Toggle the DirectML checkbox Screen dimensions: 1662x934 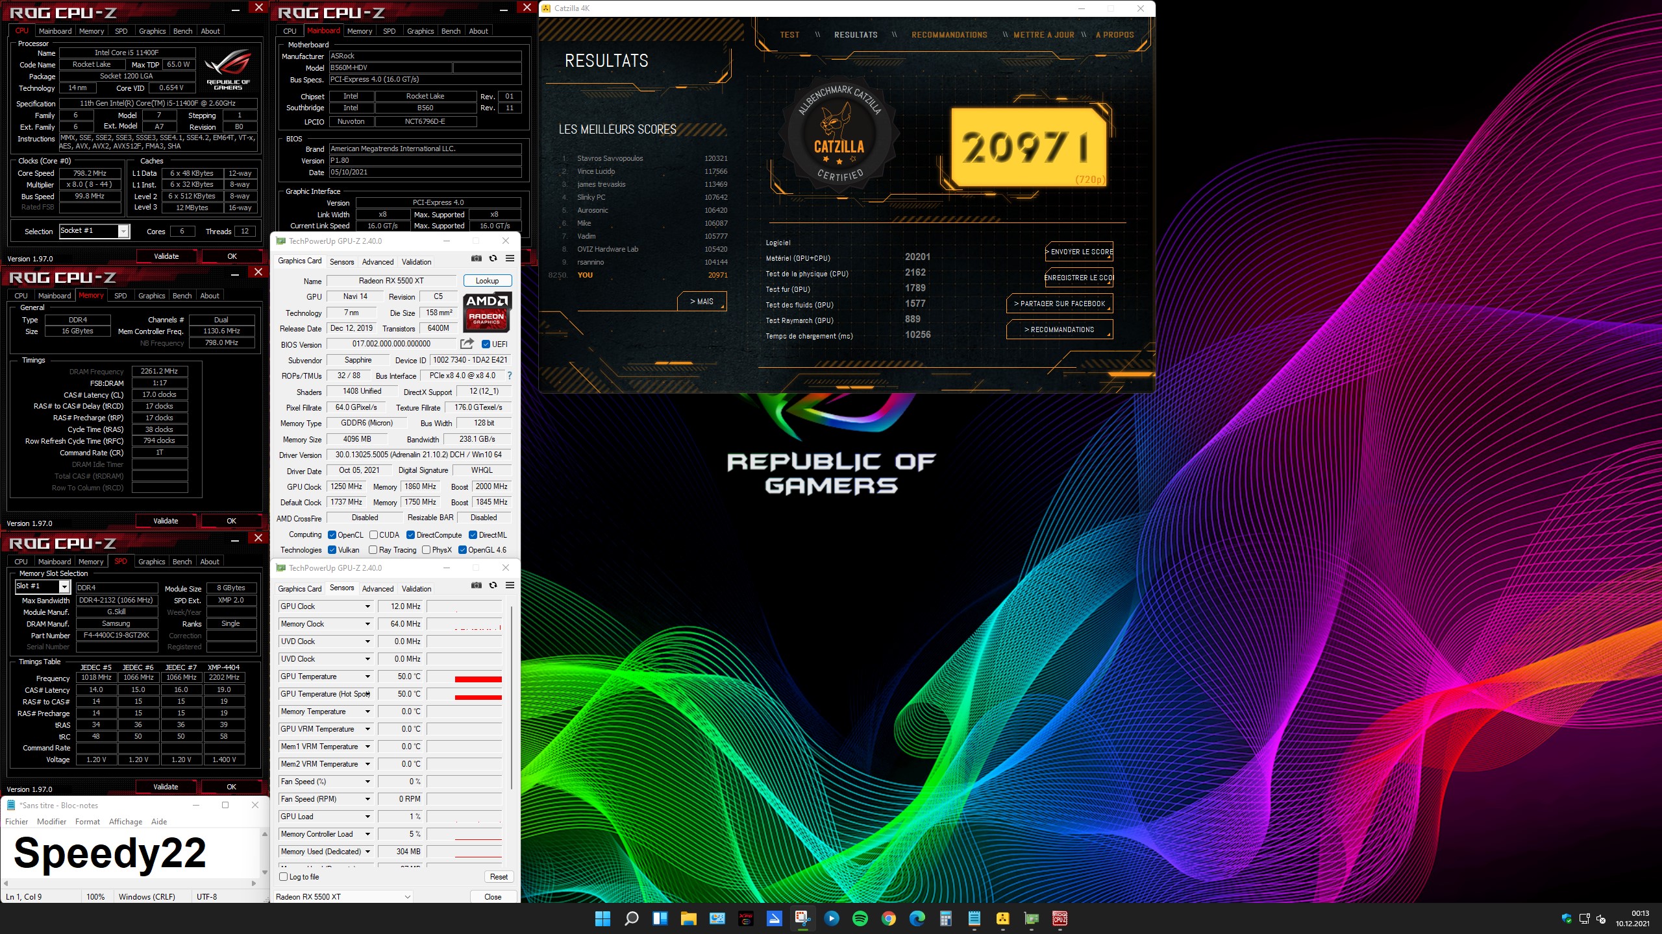(473, 535)
